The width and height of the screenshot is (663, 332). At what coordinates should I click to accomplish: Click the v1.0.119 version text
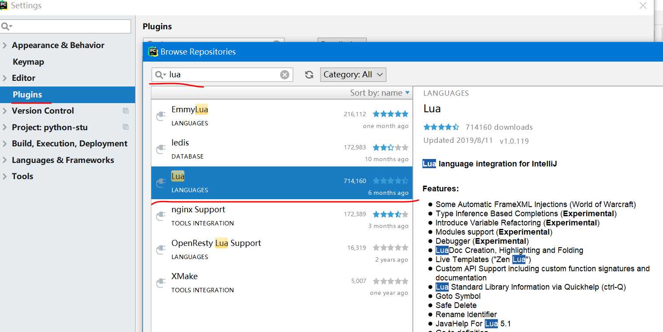point(514,141)
